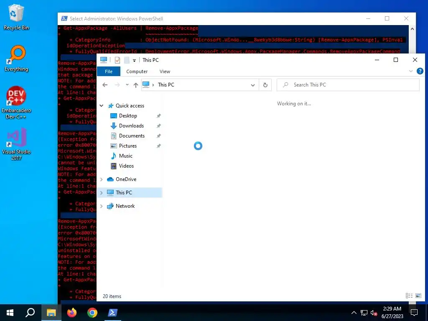Expand the ribbon with the chevron
The image size is (428, 321).
410,71
